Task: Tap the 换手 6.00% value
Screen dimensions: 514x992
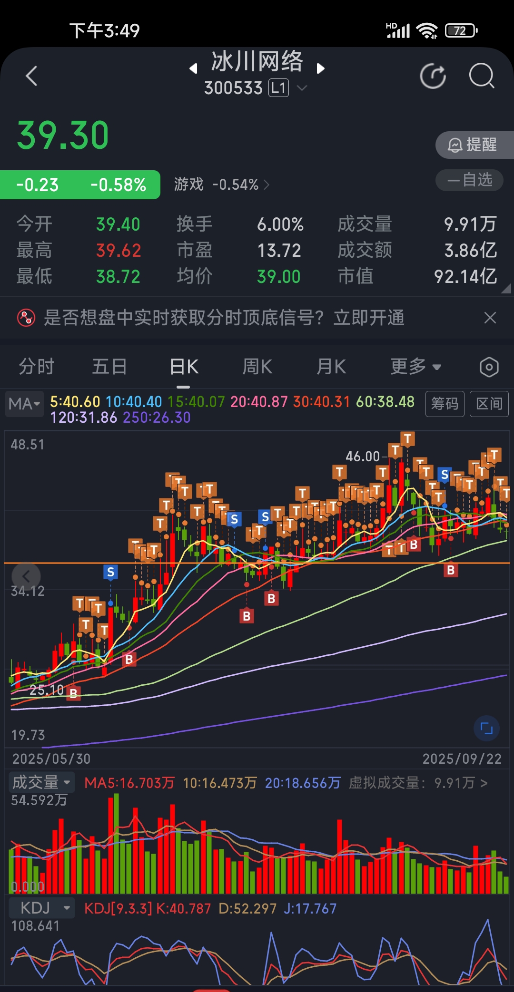Action: coord(280,224)
